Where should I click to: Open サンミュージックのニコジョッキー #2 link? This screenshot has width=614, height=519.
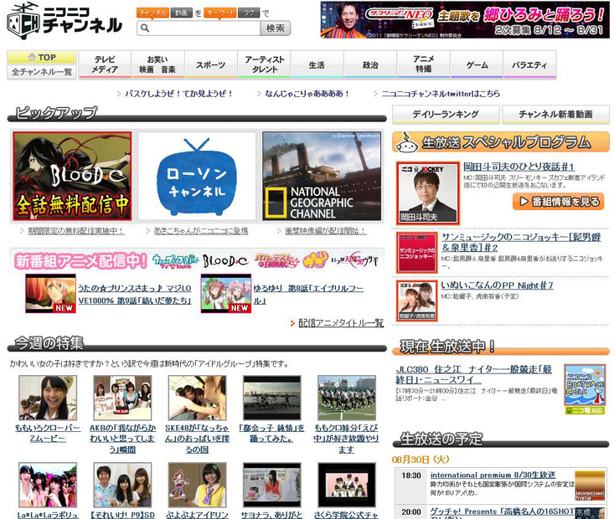pos(521,242)
